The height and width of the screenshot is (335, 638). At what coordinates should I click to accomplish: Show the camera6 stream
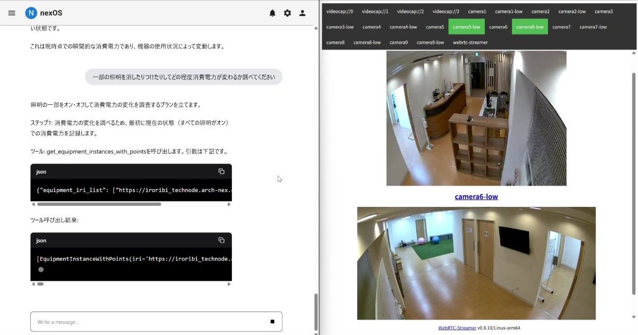point(498,27)
